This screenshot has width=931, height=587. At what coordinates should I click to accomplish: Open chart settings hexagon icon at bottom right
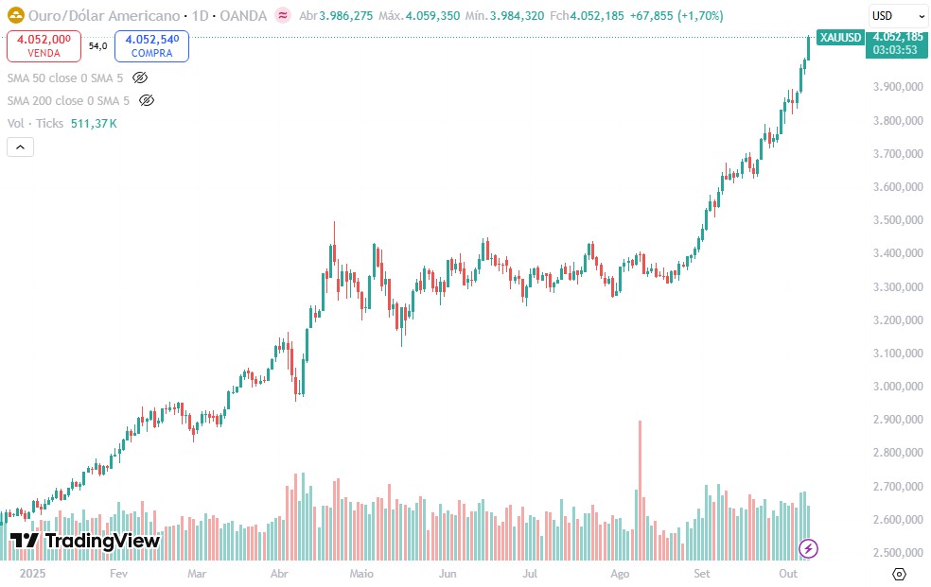[x=899, y=574]
